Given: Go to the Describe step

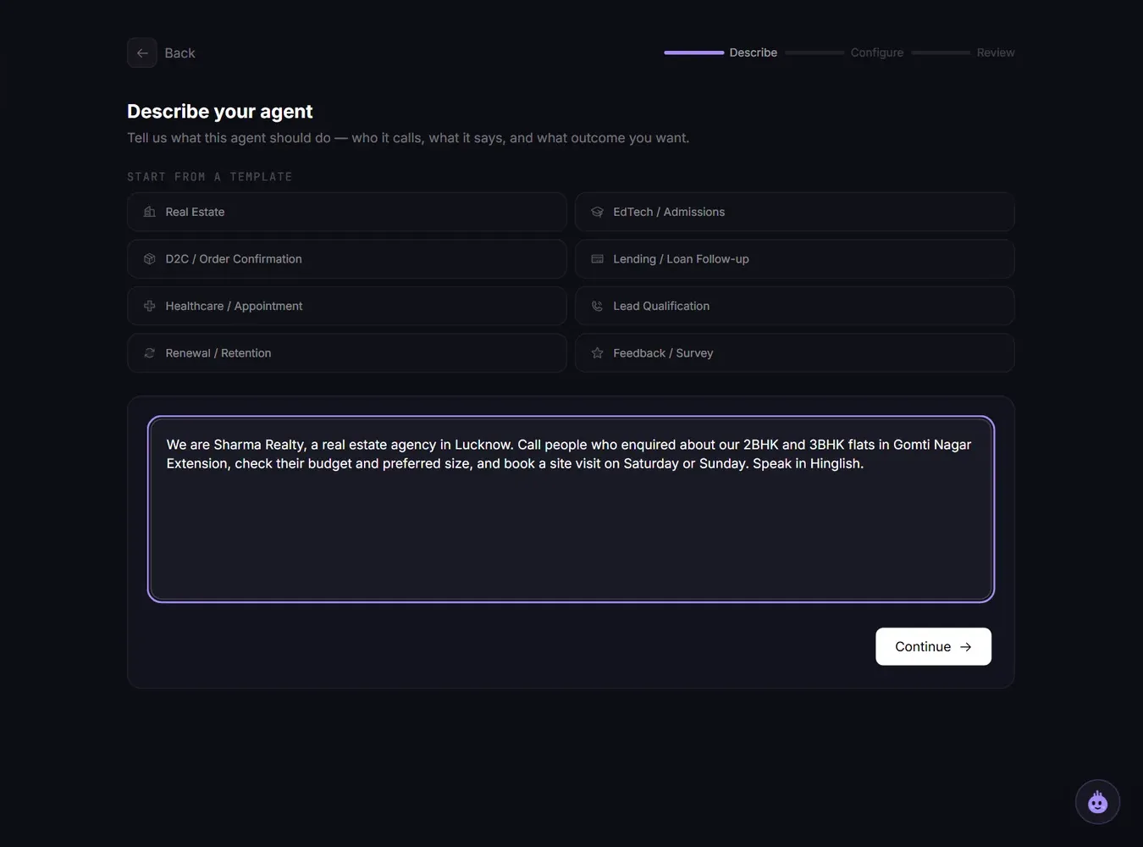Looking at the screenshot, I should (x=754, y=53).
